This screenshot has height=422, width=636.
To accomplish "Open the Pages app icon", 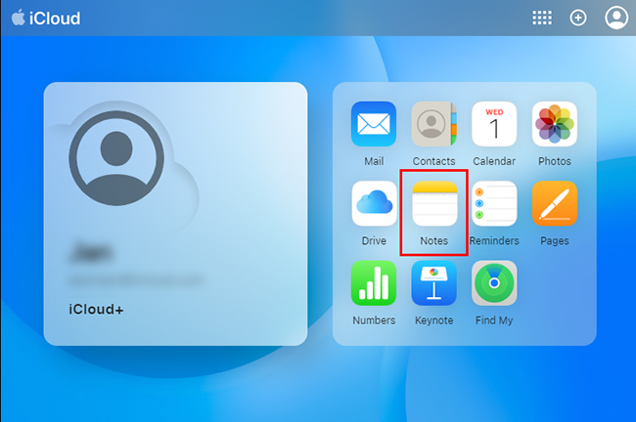I will pyautogui.click(x=554, y=203).
